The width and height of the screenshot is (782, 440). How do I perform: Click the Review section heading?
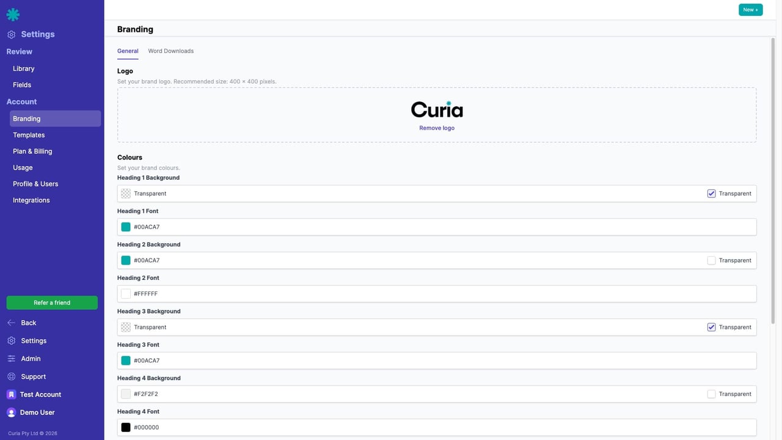coord(20,52)
